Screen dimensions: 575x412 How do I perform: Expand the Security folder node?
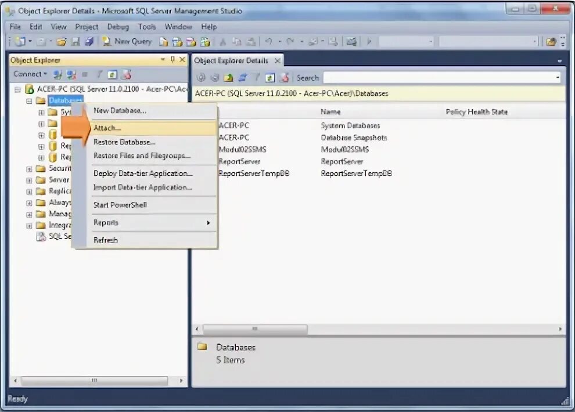29,169
